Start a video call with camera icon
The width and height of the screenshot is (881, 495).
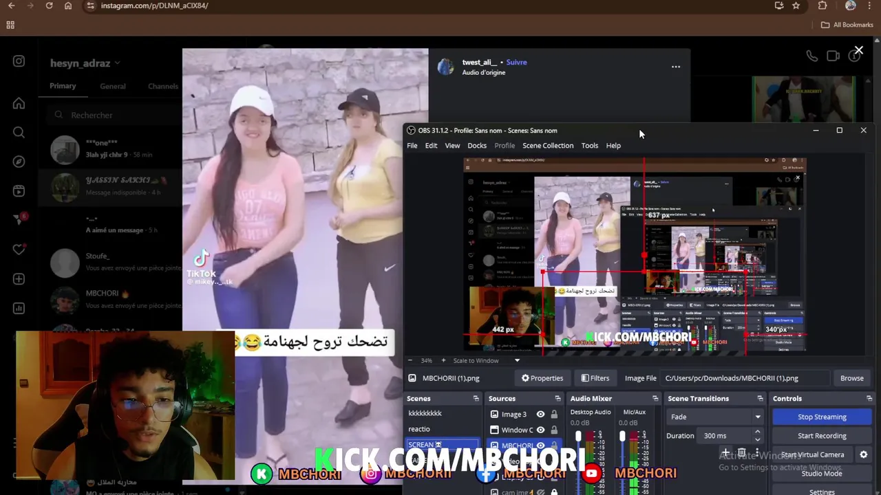coord(833,56)
